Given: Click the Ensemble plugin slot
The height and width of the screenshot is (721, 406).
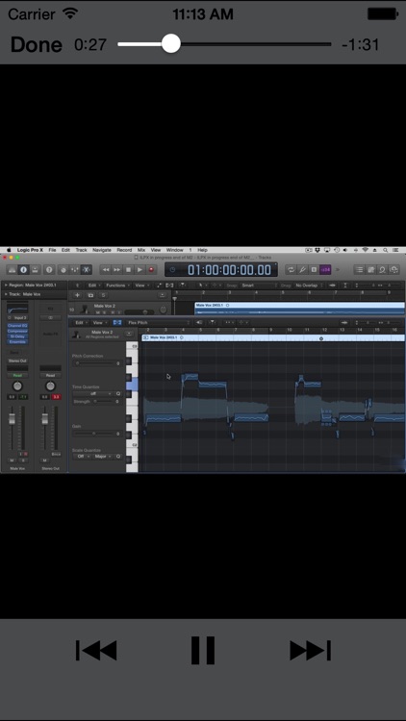Looking at the screenshot, I should coord(17,342).
